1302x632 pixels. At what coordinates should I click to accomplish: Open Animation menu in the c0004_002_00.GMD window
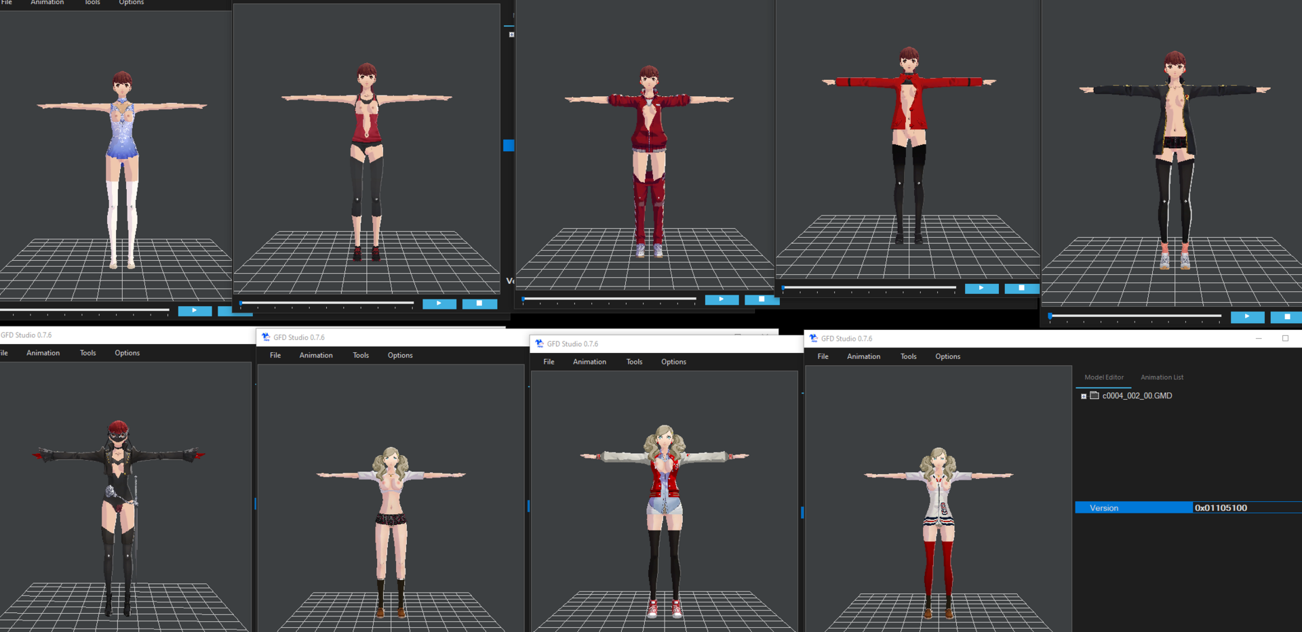864,356
